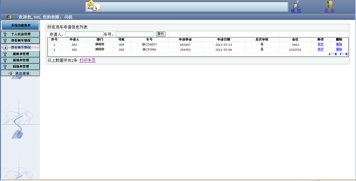356x181 pixels.
Task: Click 修改 for the 浙CD8E57 row
Action: click(320, 45)
